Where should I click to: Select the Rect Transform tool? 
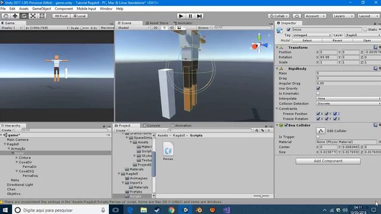[x=42, y=16]
